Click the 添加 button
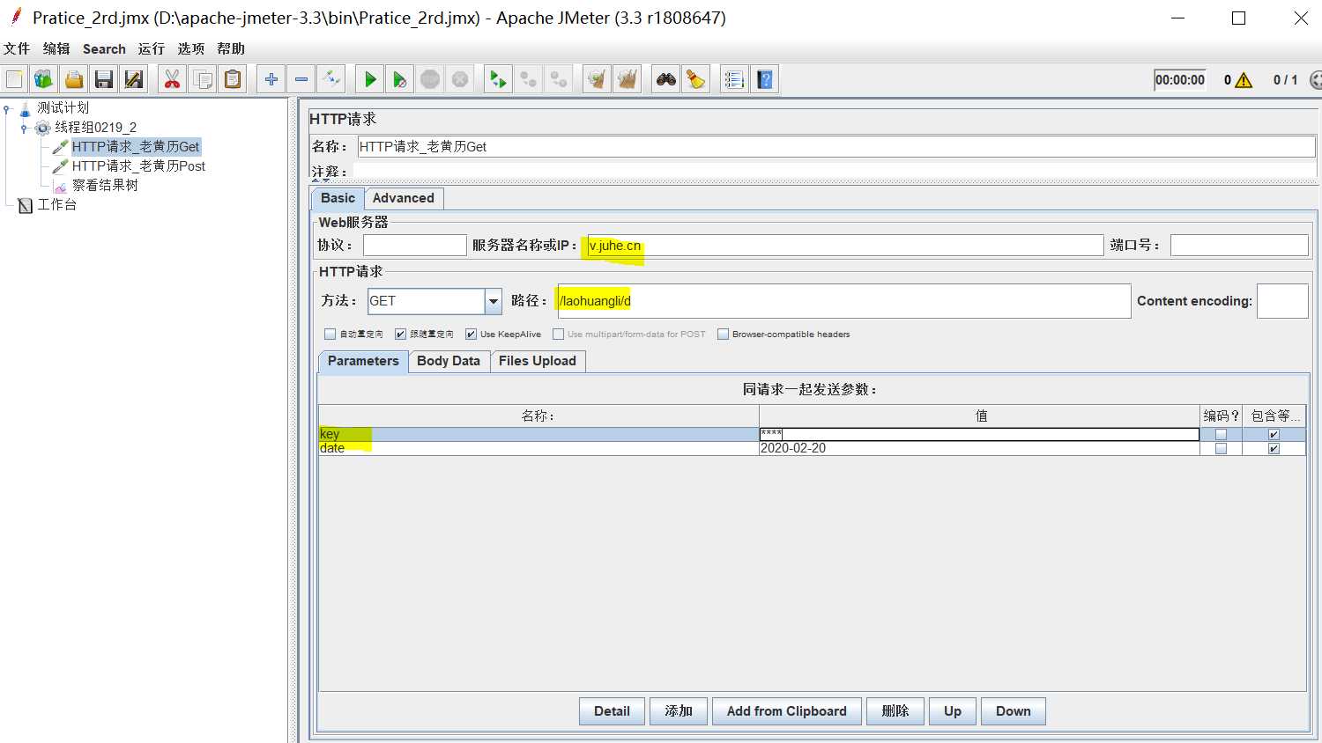The width and height of the screenshot is (1322, 743). click(x=679, y=711)
